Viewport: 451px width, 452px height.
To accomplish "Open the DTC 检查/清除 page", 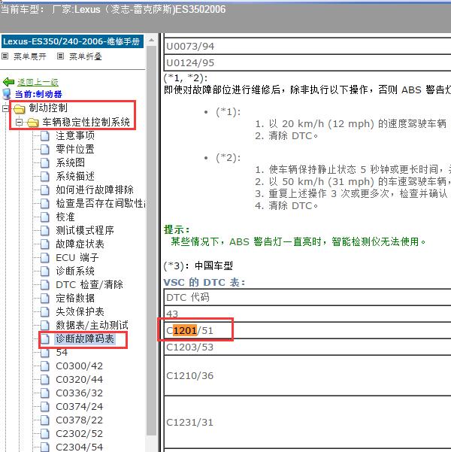I will (x=89, y=284).
